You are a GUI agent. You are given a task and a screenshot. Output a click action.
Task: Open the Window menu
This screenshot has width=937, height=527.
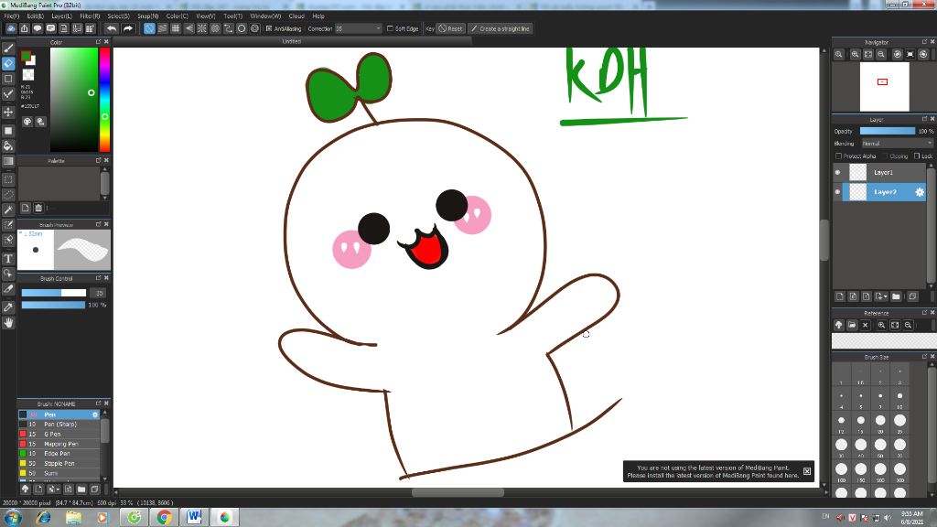265,16
